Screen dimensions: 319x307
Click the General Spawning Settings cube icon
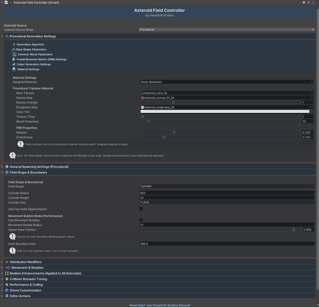7,167
